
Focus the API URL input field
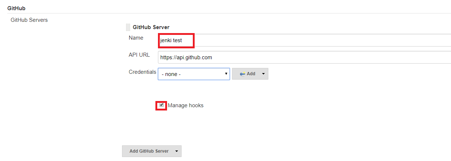coord(304,57)
